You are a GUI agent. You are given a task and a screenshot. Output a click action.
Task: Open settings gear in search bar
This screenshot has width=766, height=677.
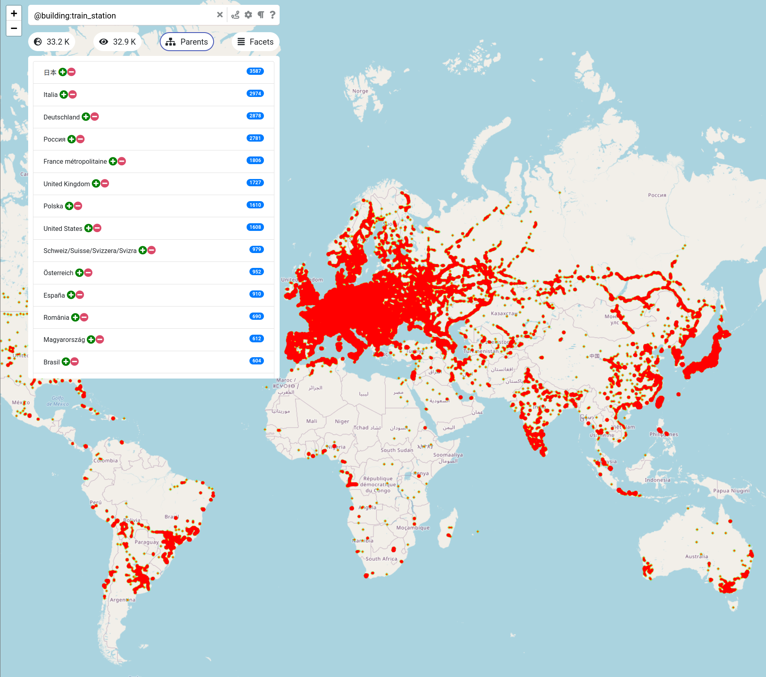248,15
